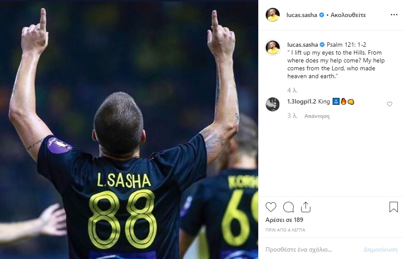Screen dimensions: 404x259
Task: Click the Δημοσίευση post button
Action: (380, 249)
